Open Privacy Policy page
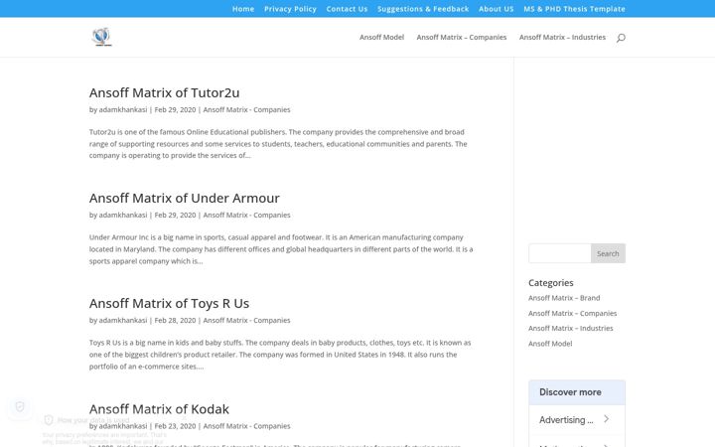Image resolution: width=715 pixels, height=447 pixels. pos(290,9)
